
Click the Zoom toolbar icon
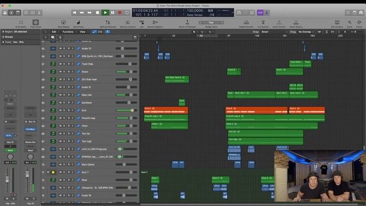(349, 22)
